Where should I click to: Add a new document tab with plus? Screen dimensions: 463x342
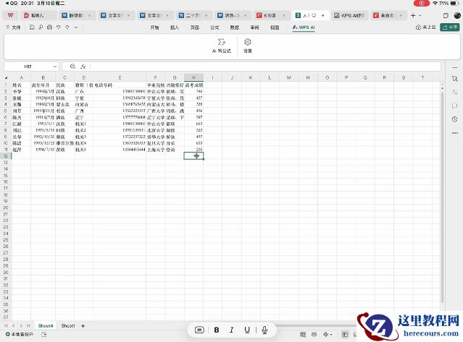[x=413, y=15]
